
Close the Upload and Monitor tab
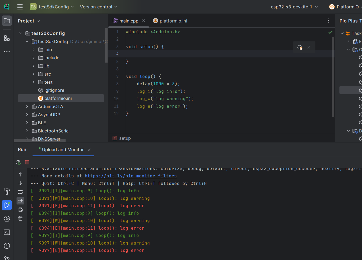coord(89,150)
